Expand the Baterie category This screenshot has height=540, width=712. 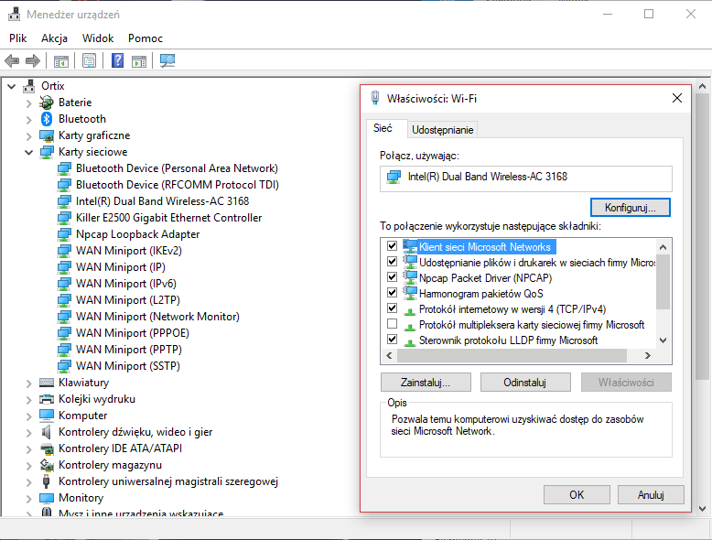point(28,103)
